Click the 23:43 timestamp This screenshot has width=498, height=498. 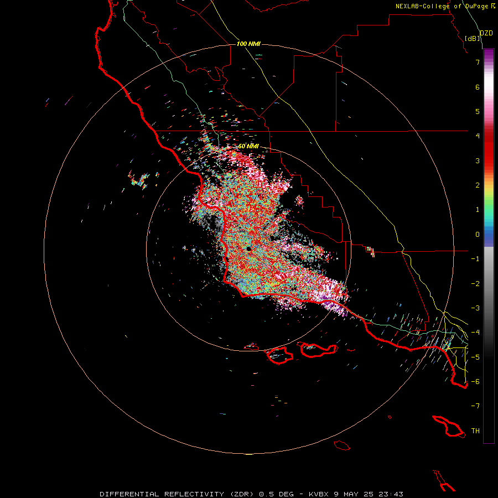point(391,494)
